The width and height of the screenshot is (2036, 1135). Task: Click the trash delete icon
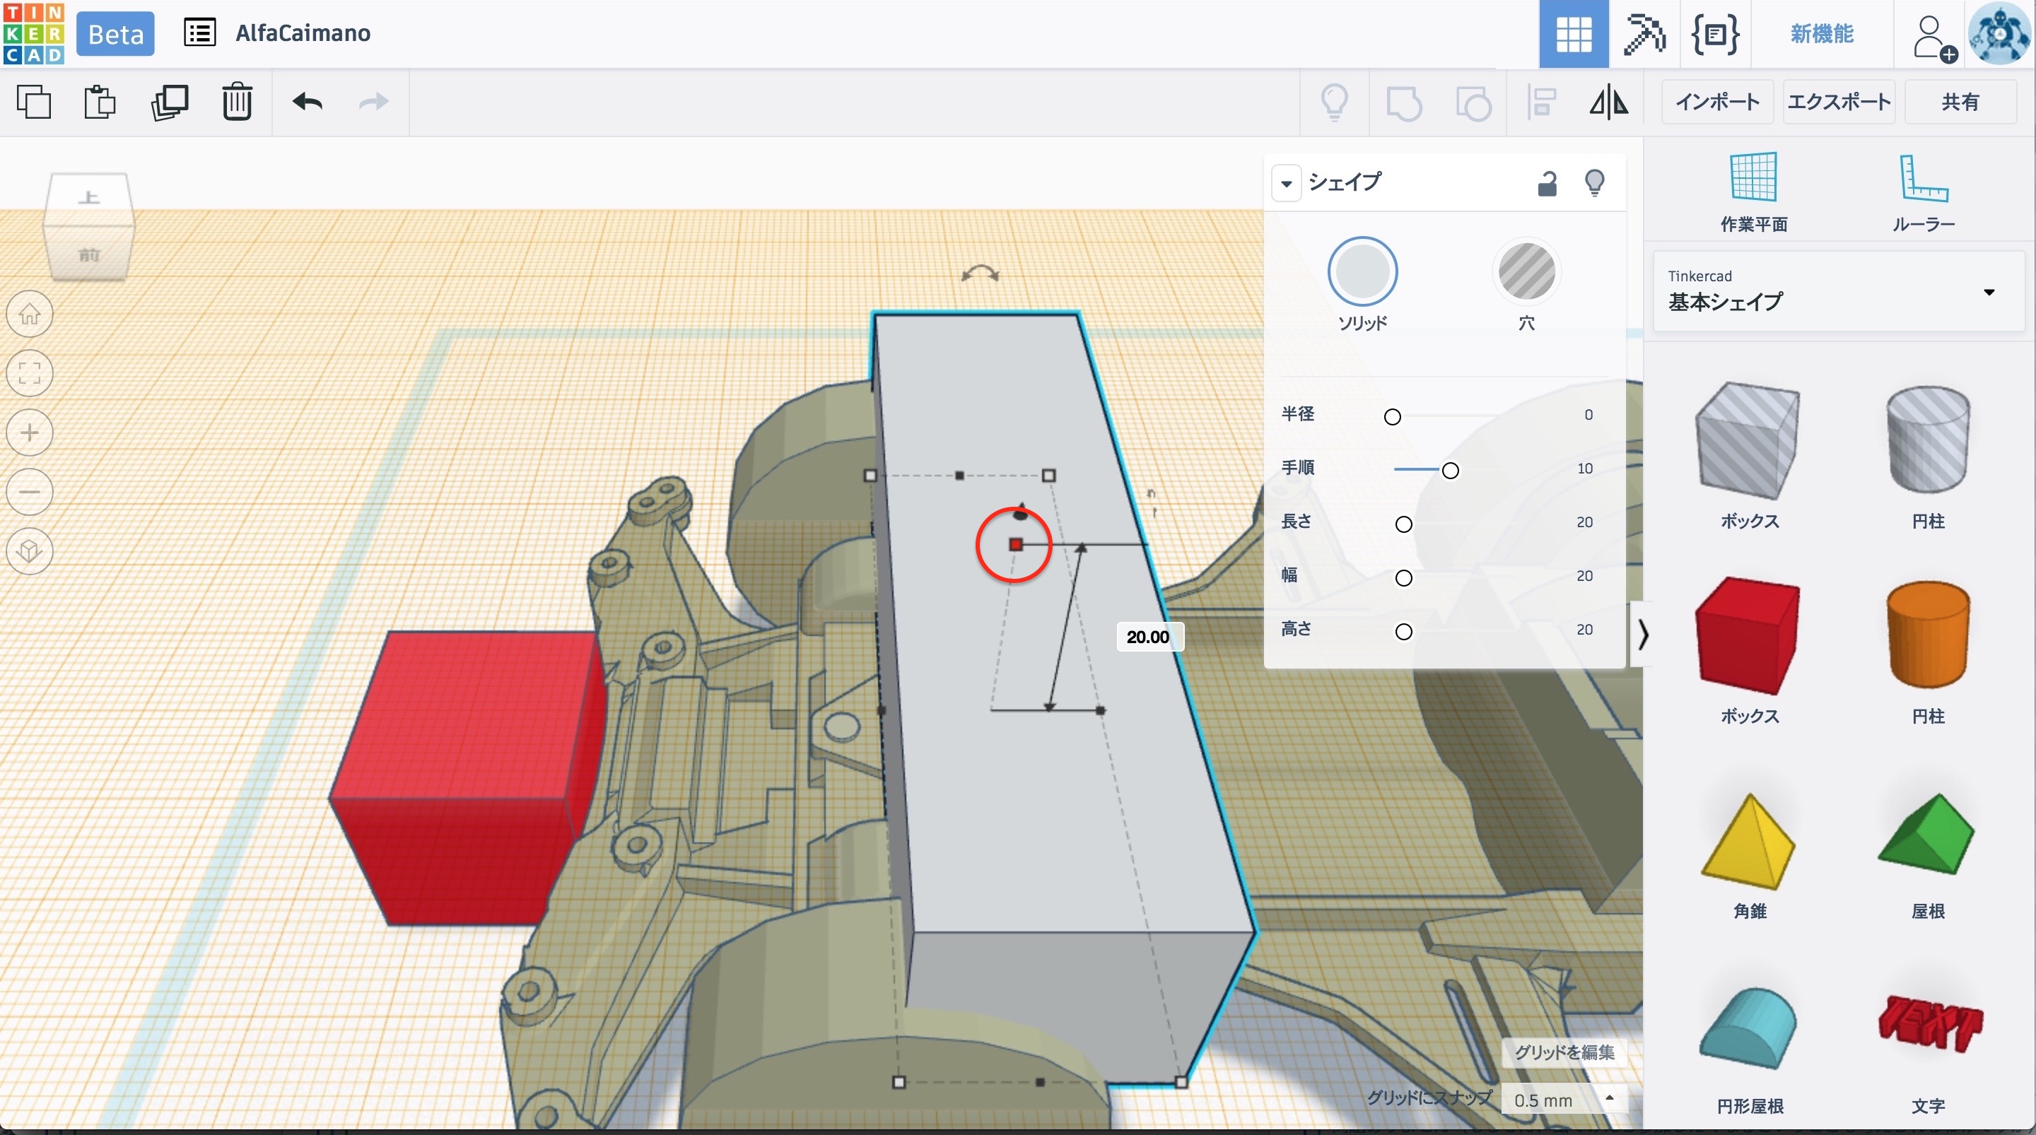236,102
